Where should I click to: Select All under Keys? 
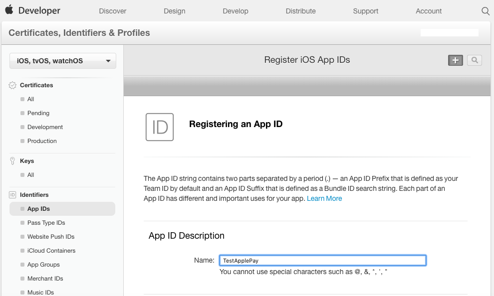click(30, 175)
